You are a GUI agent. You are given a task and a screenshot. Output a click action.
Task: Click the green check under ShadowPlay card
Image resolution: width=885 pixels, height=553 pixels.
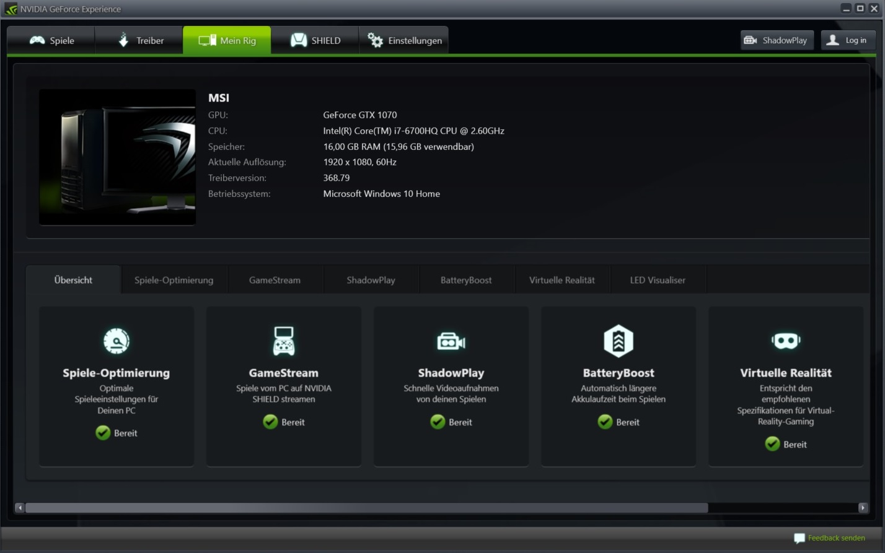438,422
